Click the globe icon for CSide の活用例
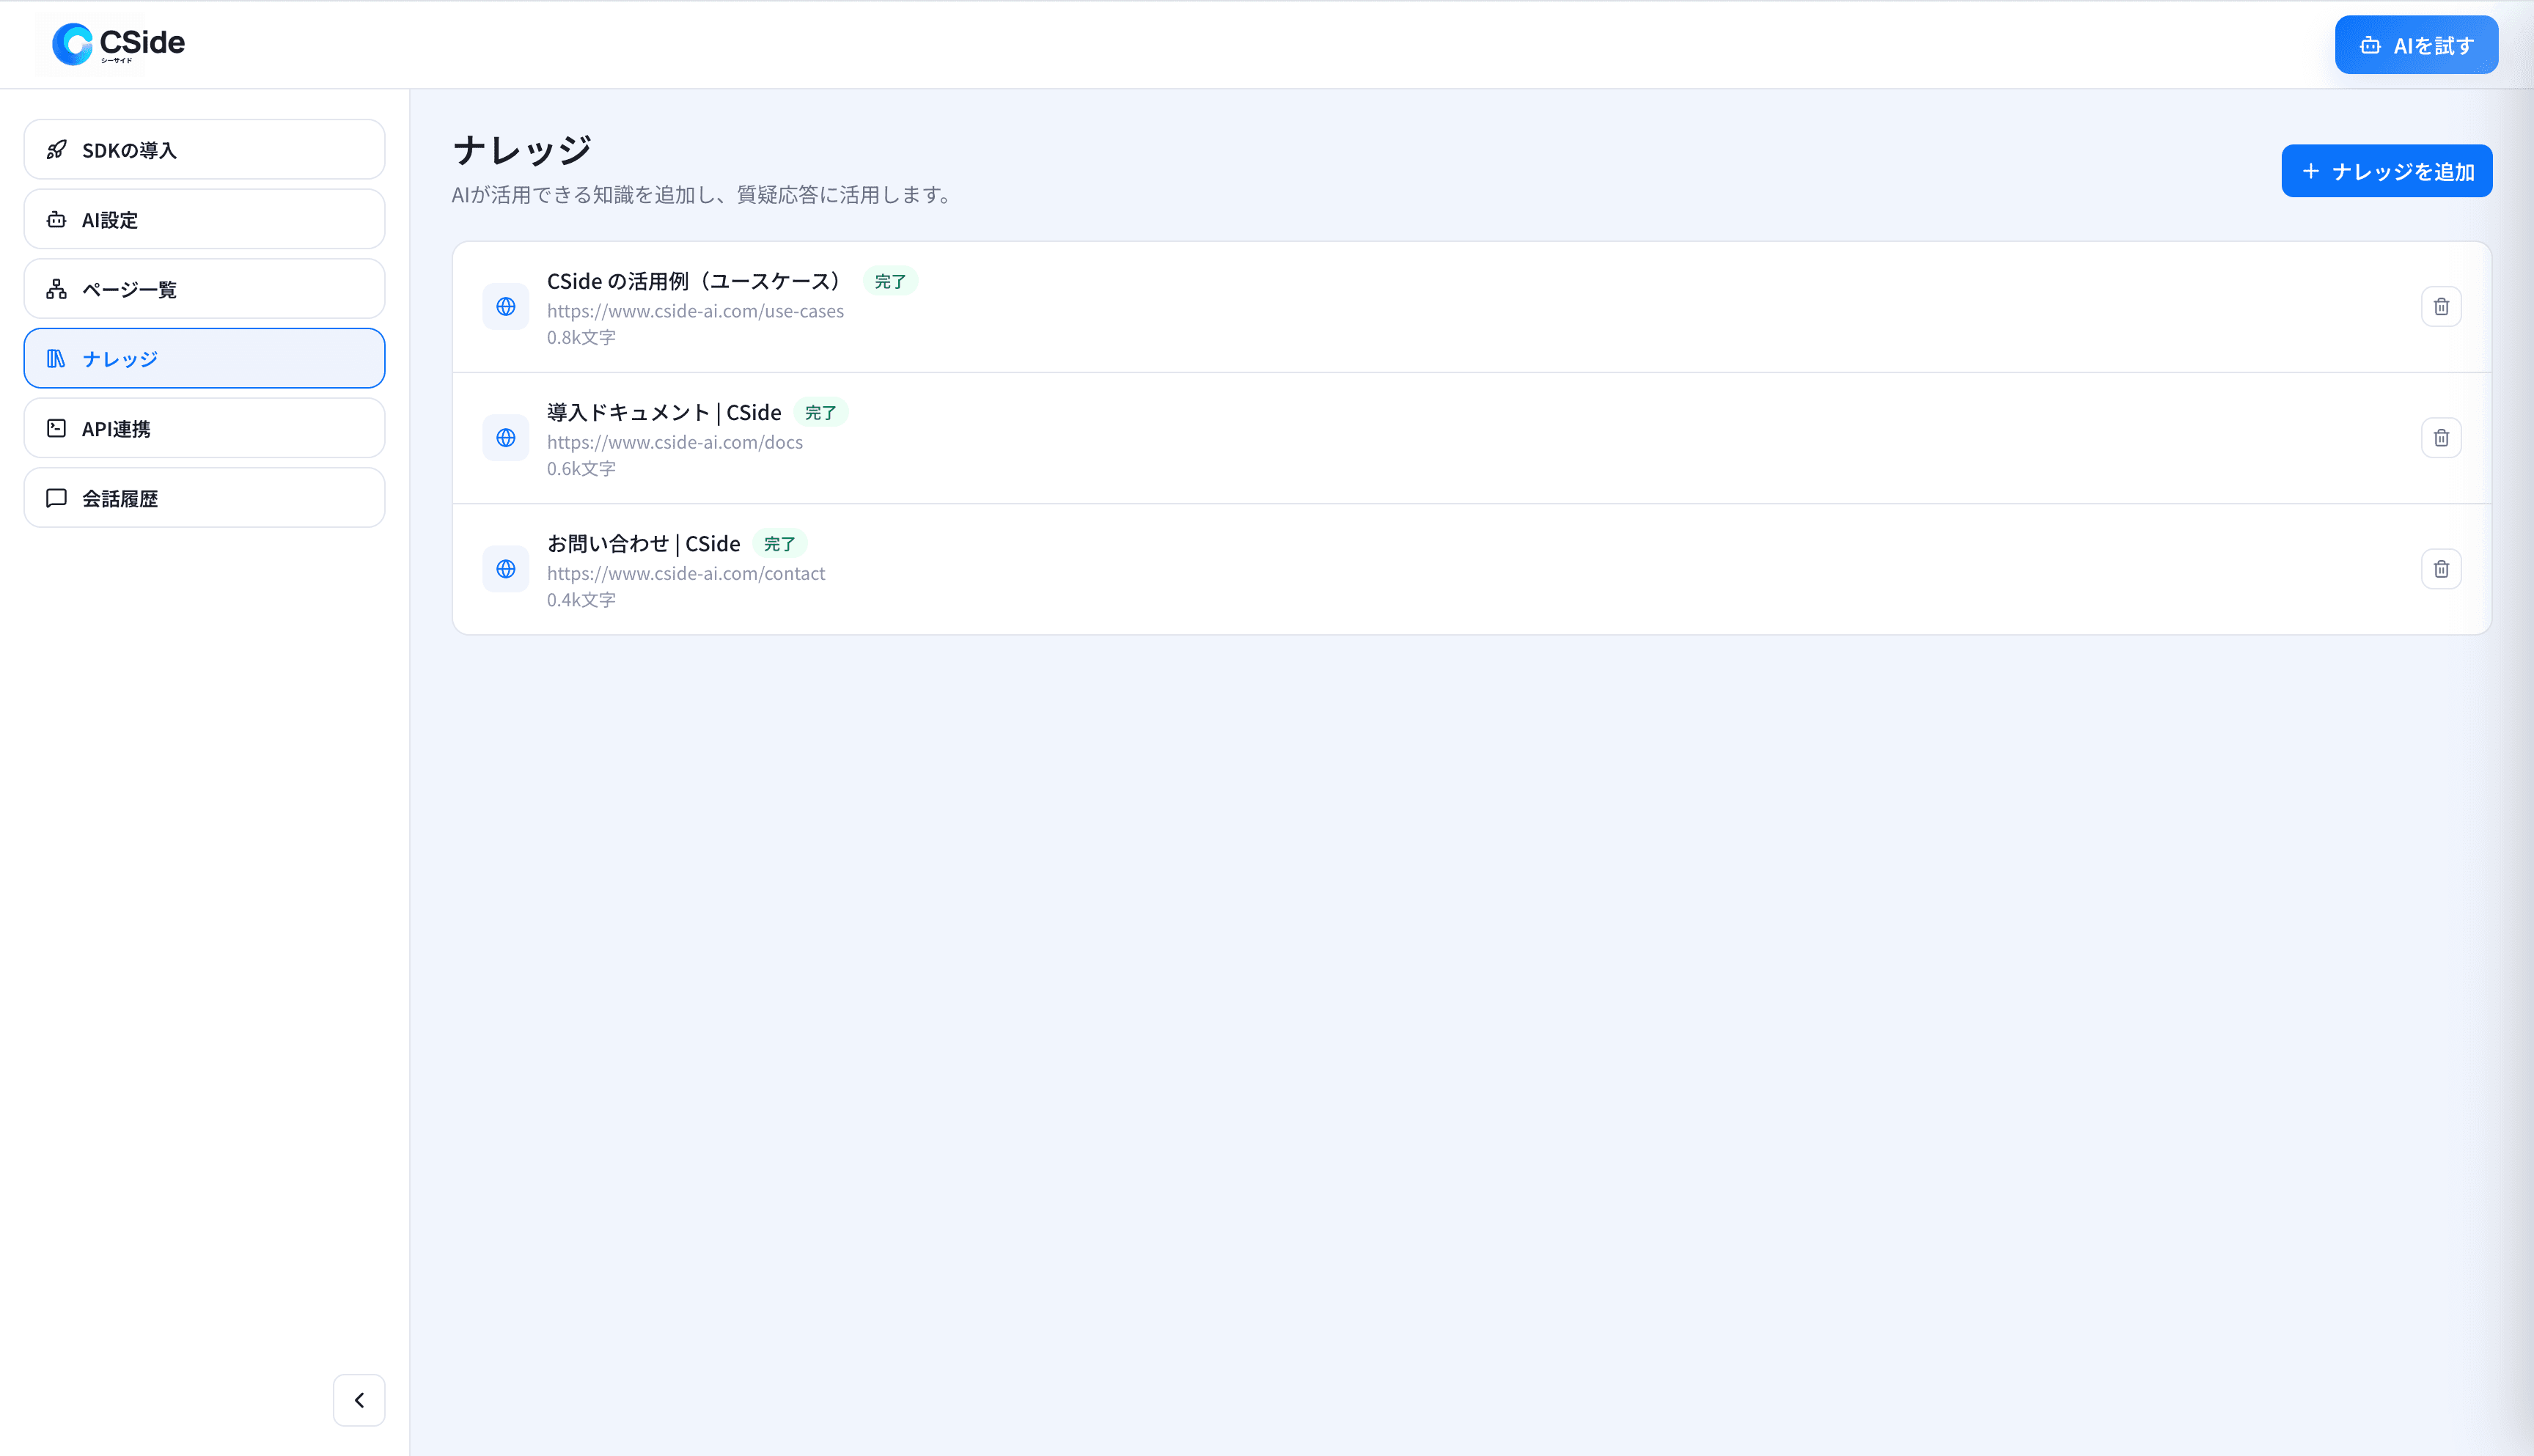Screen dimensions: 2534x1456 point(506,307)
